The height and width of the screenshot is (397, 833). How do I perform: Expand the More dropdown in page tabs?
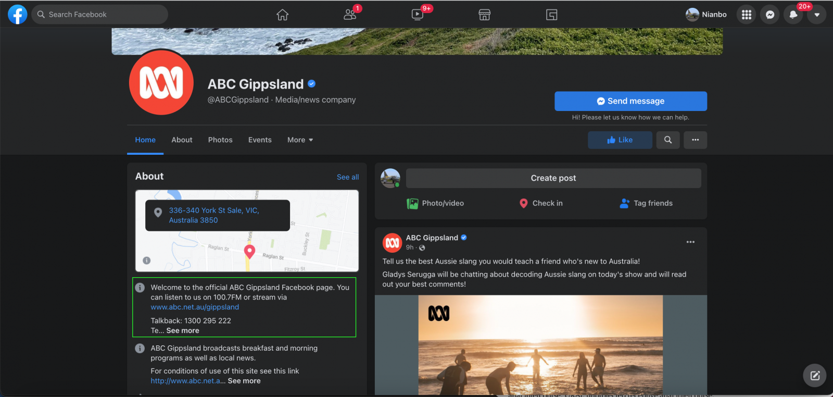point(300,140)
